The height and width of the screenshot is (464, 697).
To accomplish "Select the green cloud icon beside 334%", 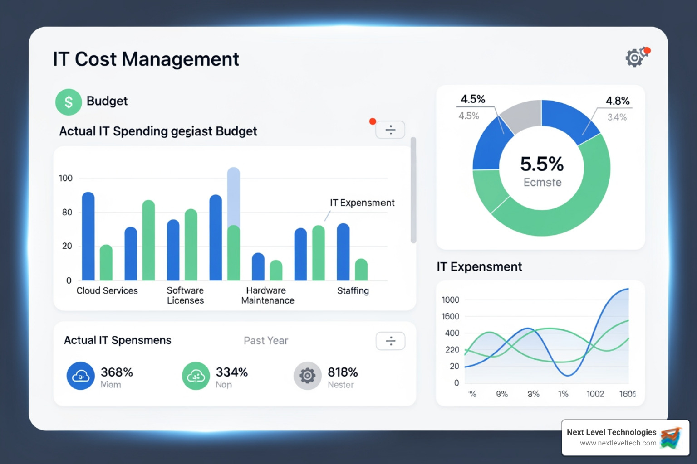I will (x=196, y=376).
